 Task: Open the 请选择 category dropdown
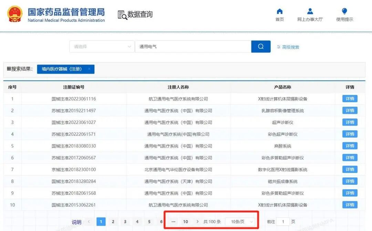pos(102,47)
